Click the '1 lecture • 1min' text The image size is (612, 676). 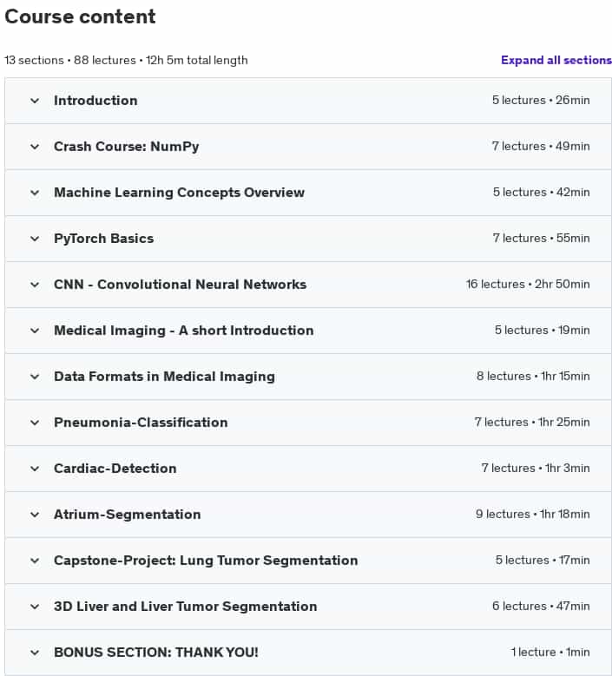pos(550,652)
